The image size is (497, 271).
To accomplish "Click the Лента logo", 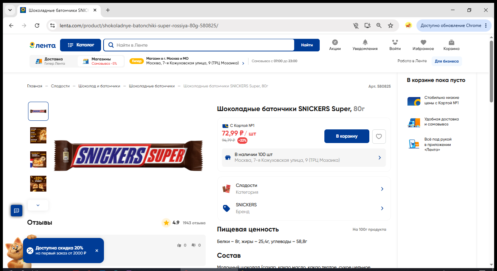I will (42, 45).
